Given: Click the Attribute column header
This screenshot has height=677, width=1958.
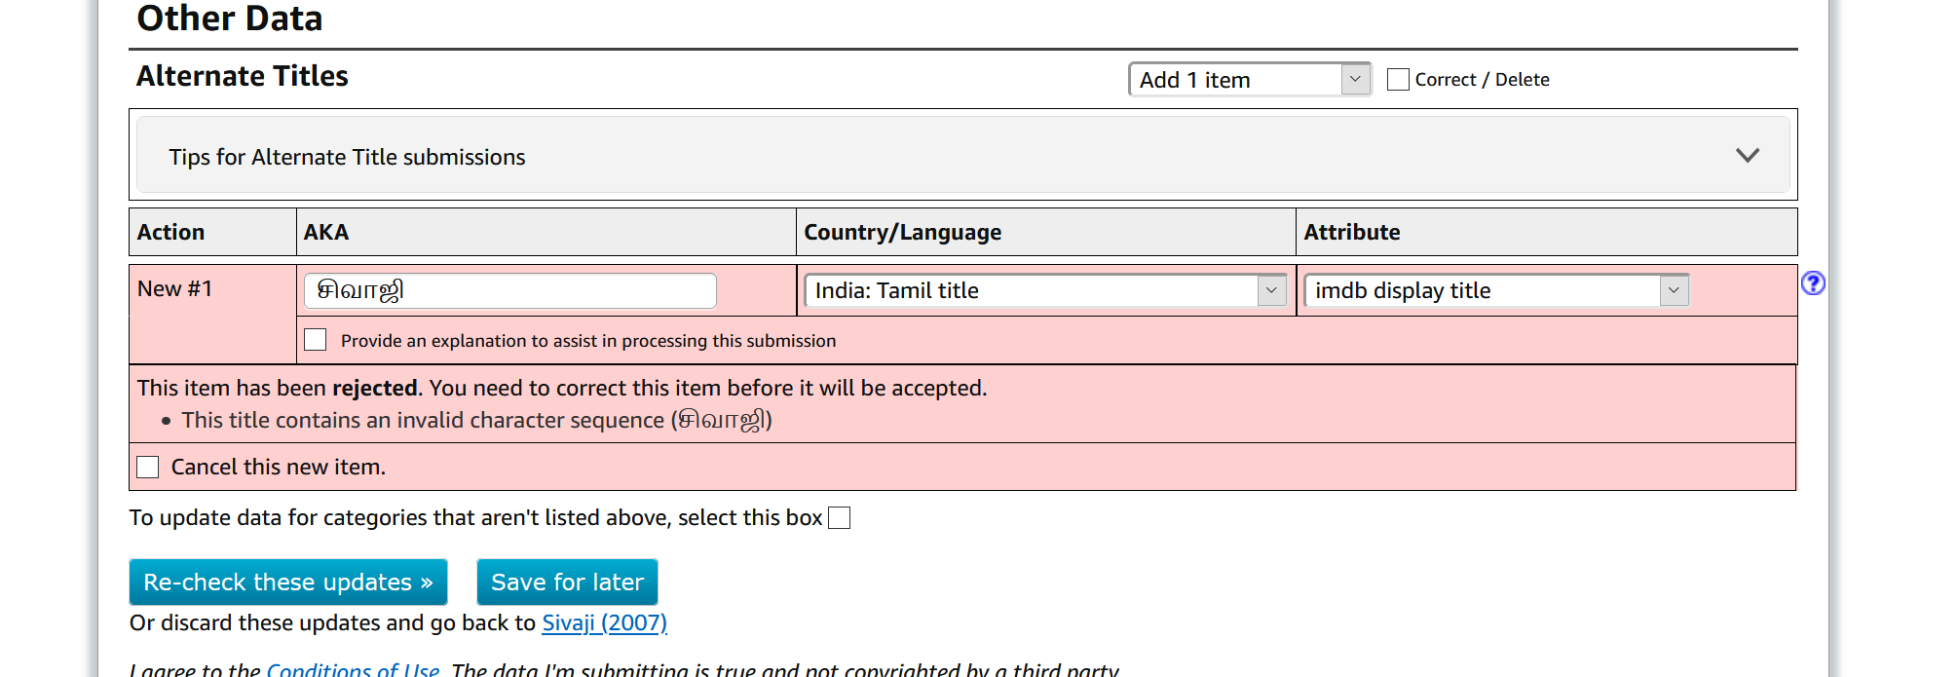Looking at the screenshot, I should pos(1351,233).
